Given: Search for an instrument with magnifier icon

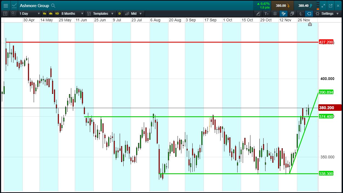Looking at the screenshot, I should (x=53, y=5).
